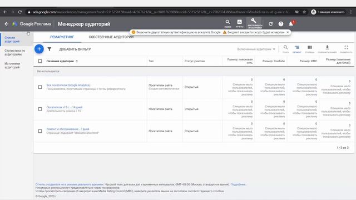Click the Размер (кампании для Gmail) column header
The image size is (356, 200).
338,61
